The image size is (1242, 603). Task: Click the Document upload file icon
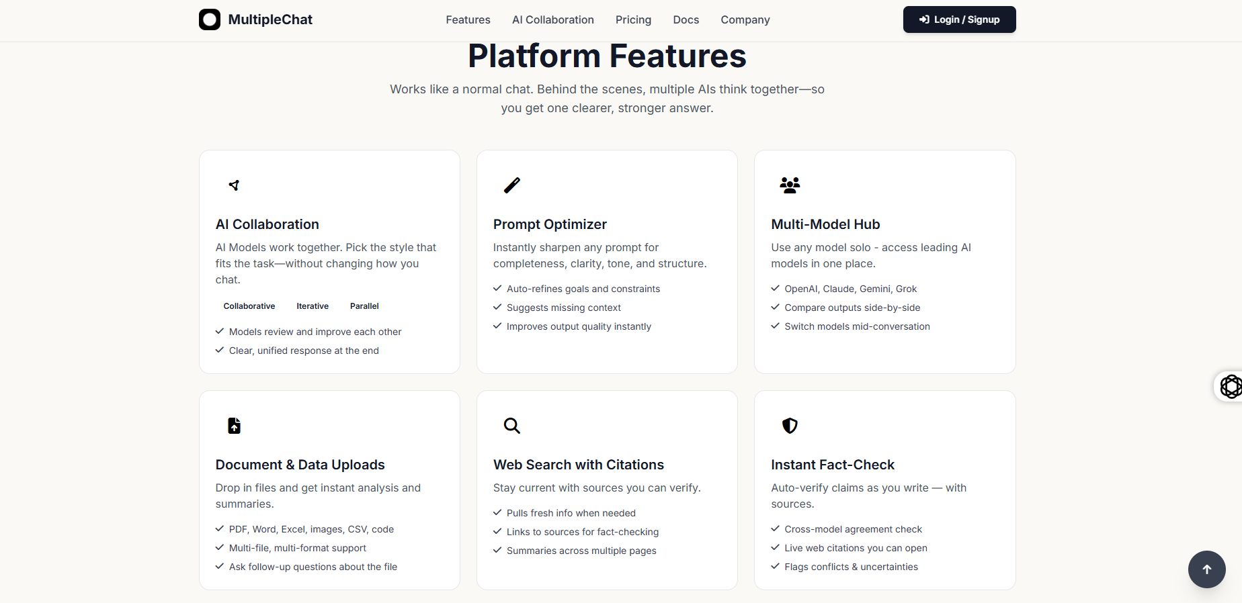click(x=234, y=426)
